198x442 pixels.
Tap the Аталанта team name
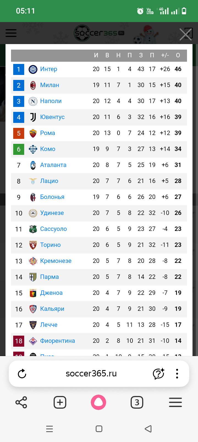tap(53, 165)
